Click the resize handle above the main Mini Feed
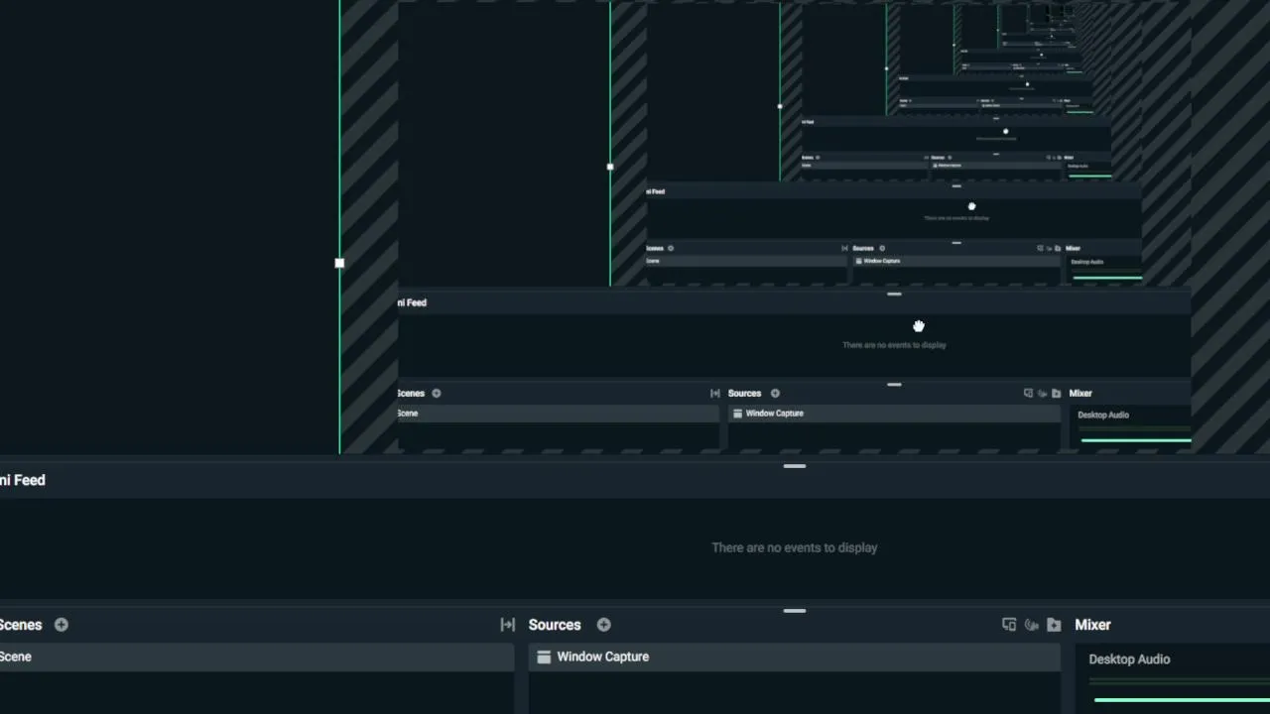 (x=795, y=466)
